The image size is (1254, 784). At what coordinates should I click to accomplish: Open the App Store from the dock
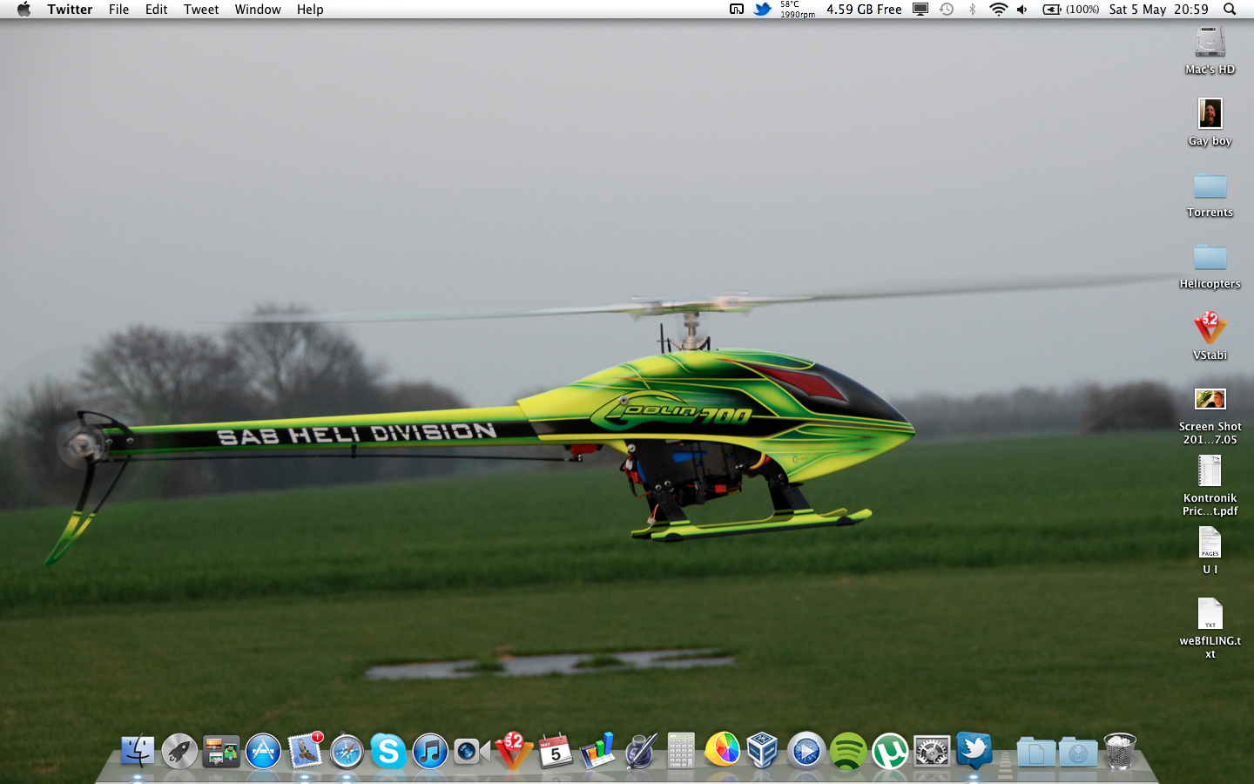pyautogui.click(x=263, y=751)
